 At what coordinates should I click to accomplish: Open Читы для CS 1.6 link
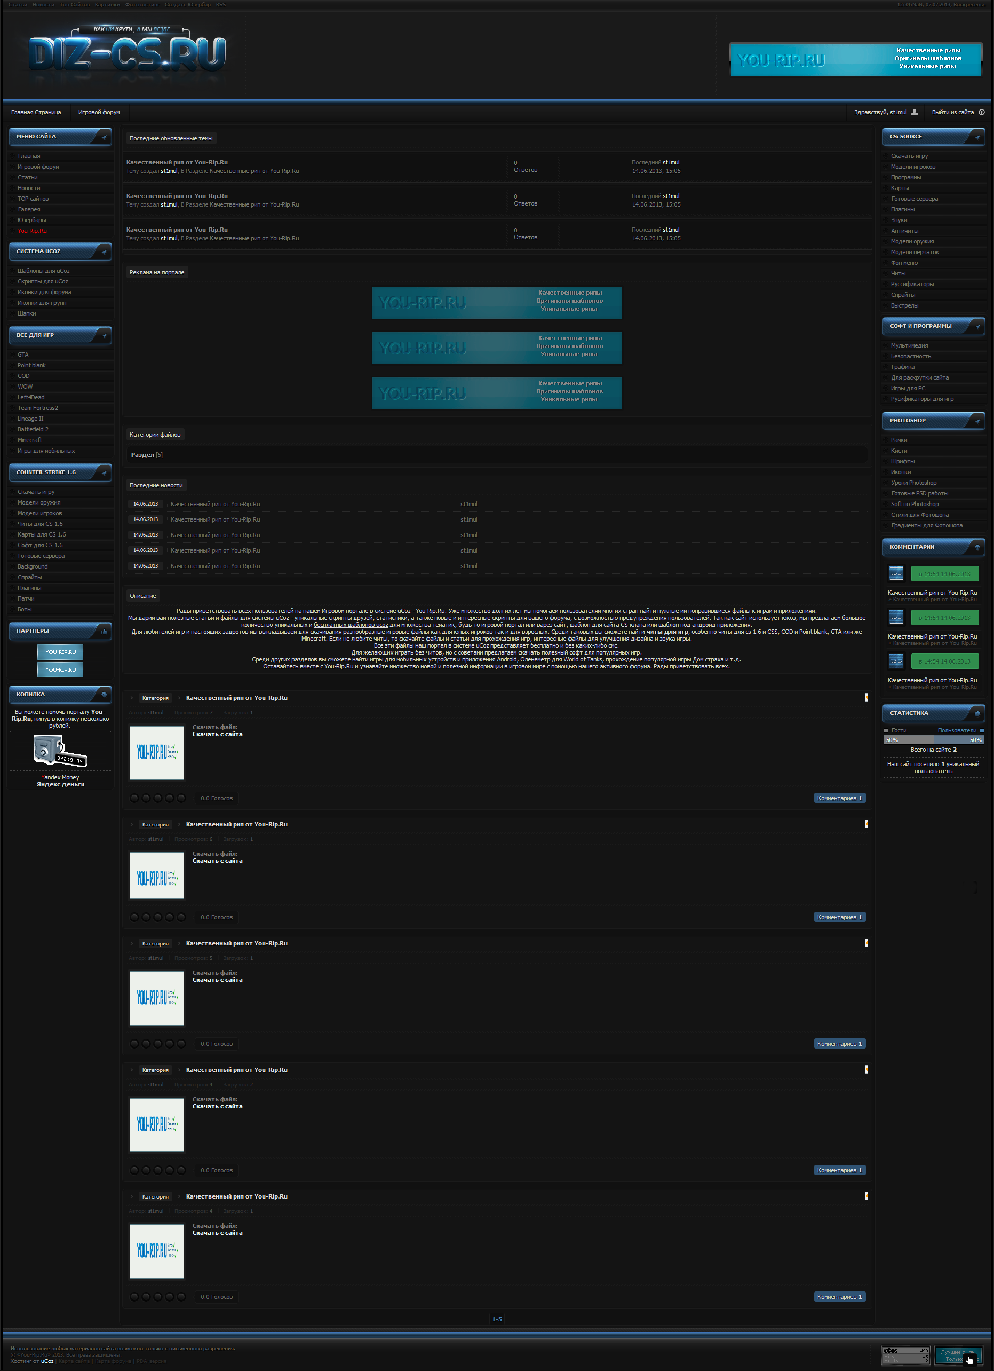click(x=40, y=524)
